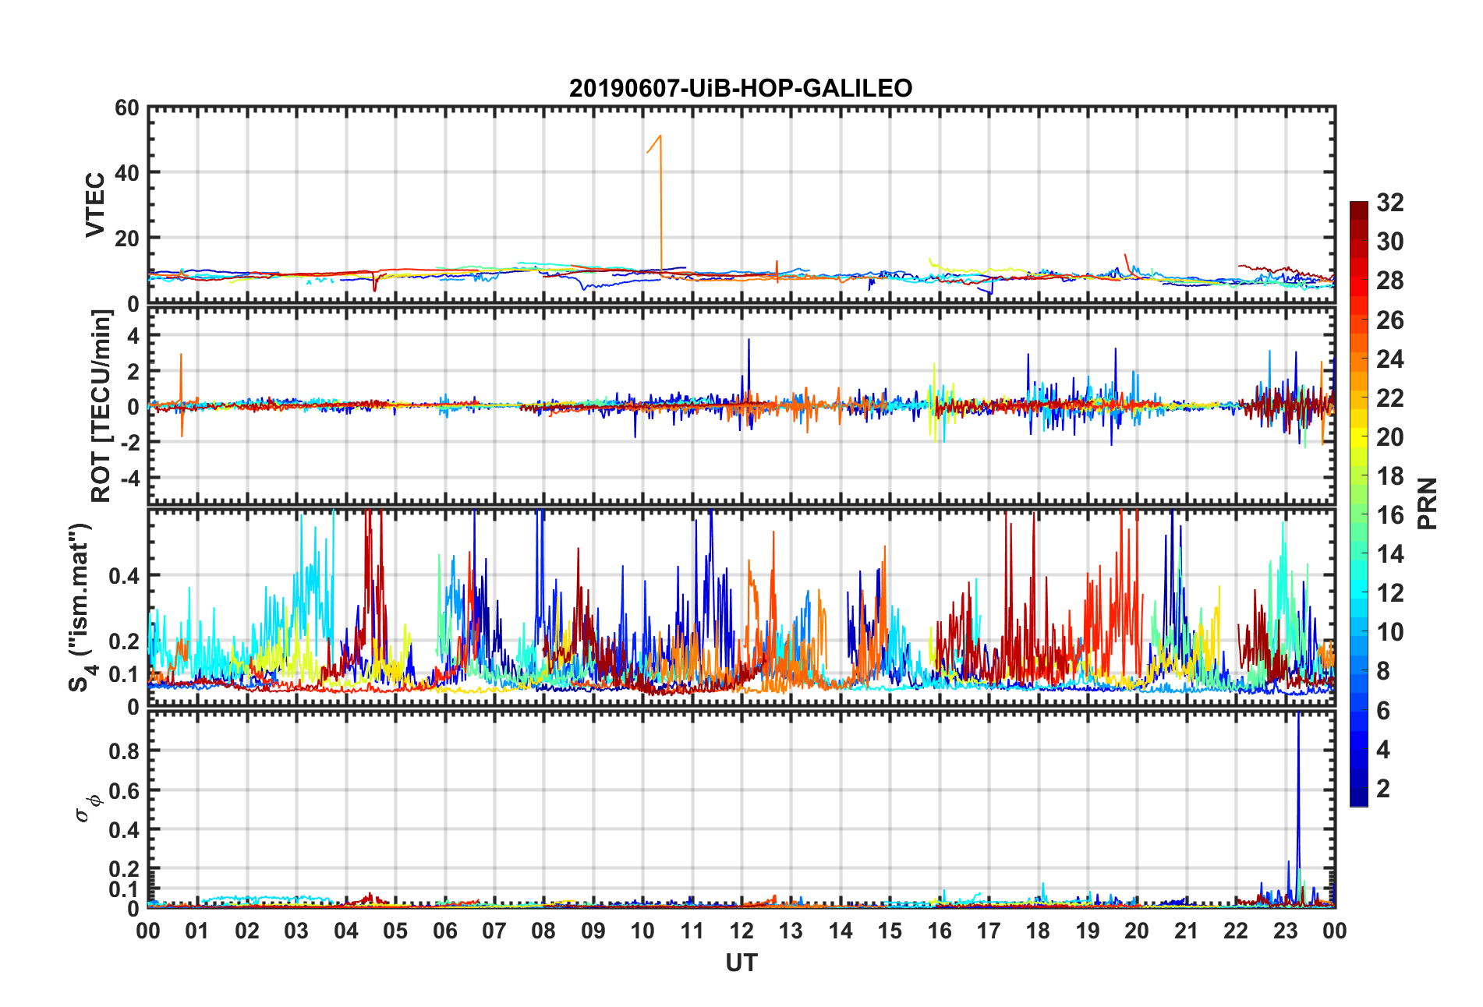Click the 60 tick on the VTEC axis
This screenshot has width=1483, height=1007.
coord(127,108)
